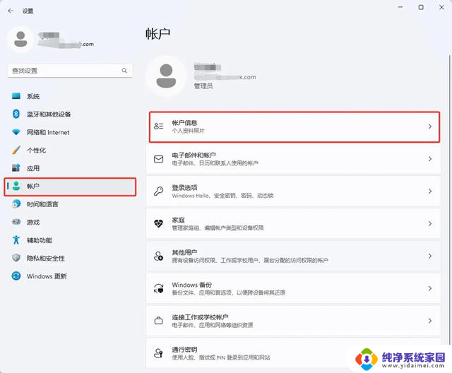Click the 通行密钥 passkey icon
Screen dimensions: 452x373
point(158,353)
